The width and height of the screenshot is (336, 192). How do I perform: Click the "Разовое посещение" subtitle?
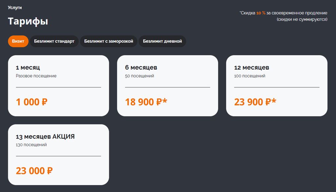point(36,76)
